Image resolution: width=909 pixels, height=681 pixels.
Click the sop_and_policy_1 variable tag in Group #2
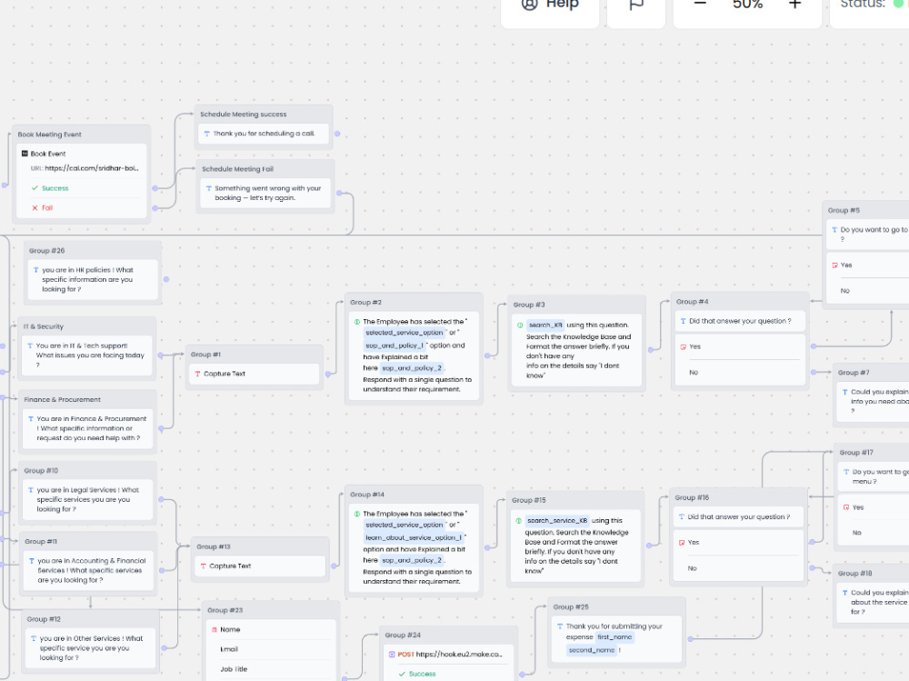click(395, 346)
